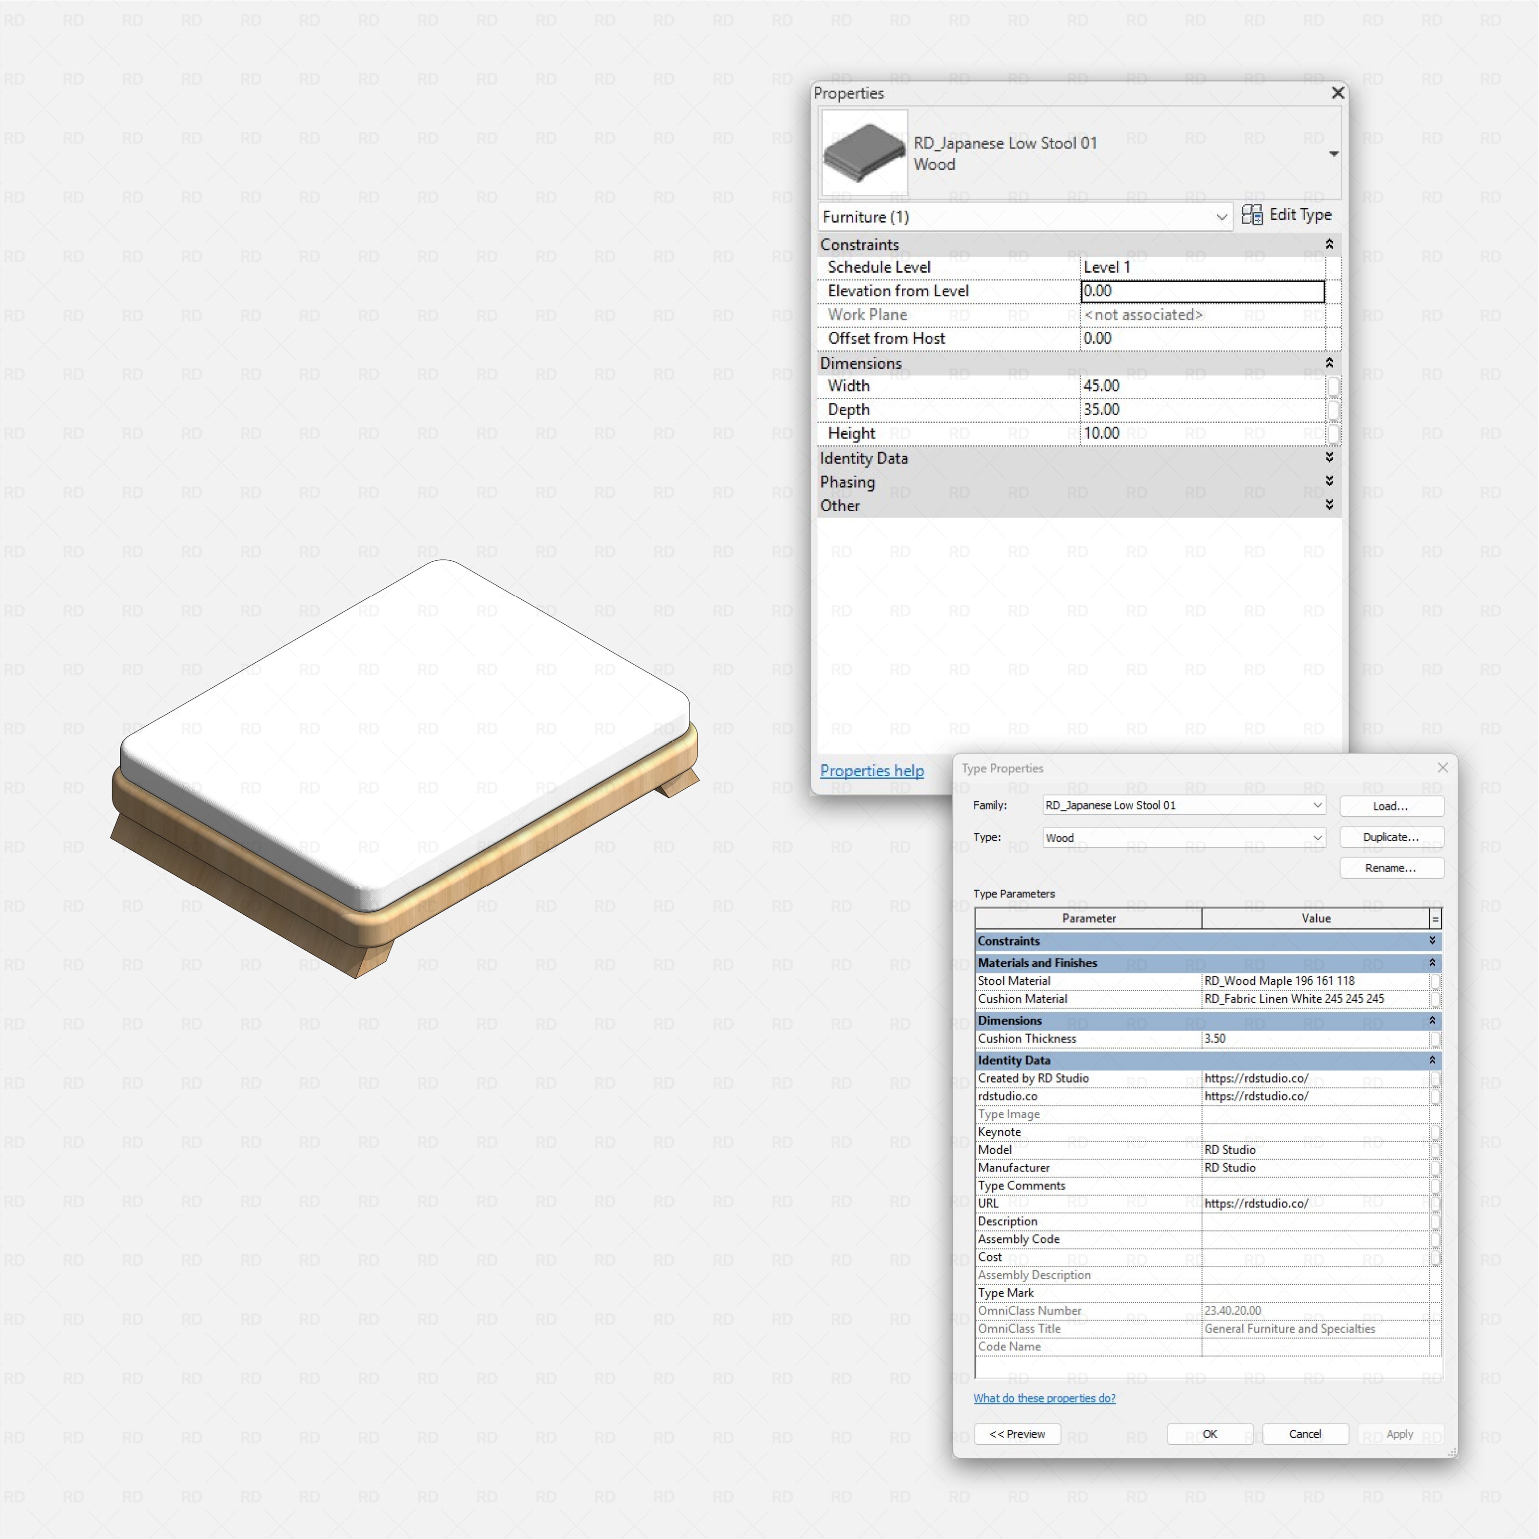Click the << Preview button

1017,1435
